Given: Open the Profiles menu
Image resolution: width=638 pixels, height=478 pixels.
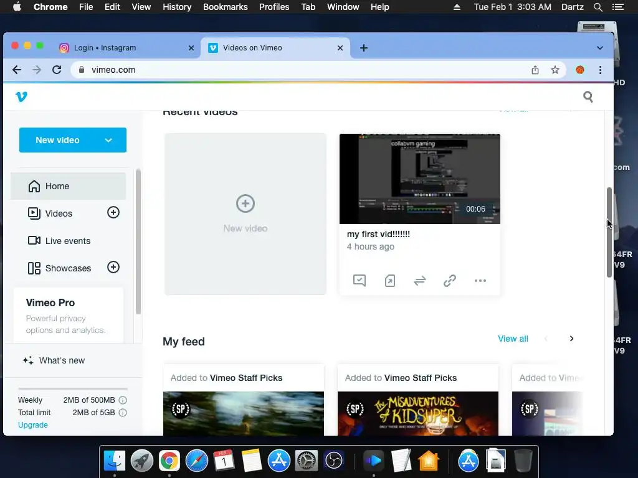Looking at the screenshot, I should (x=274, y=7).
